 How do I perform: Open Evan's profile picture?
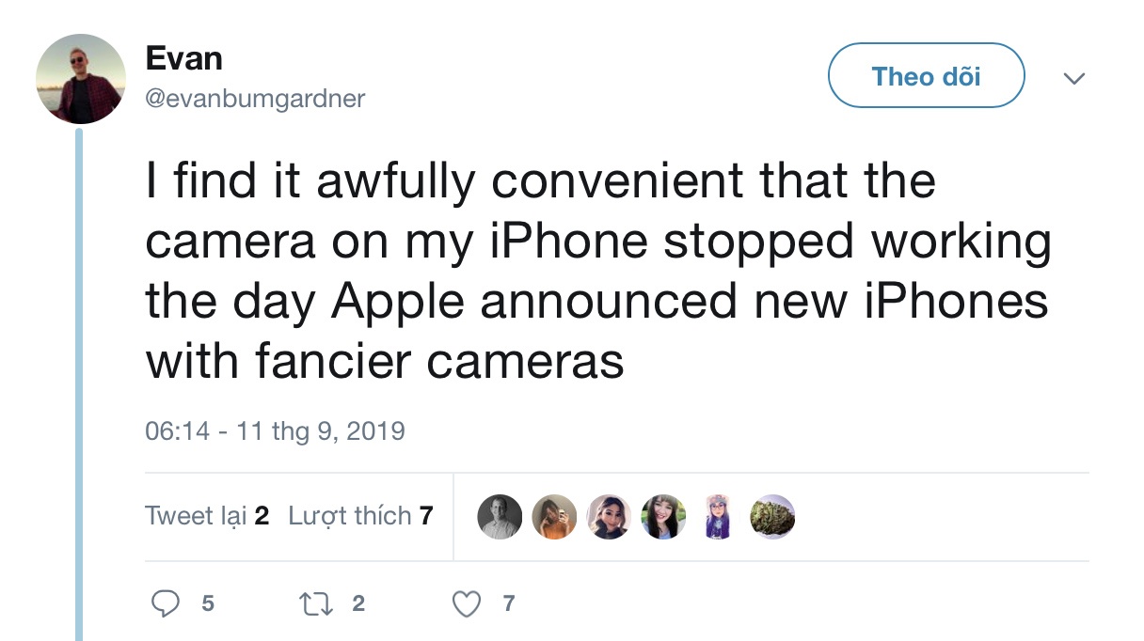click(81, 75)
